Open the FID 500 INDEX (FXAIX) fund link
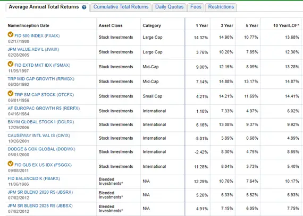The width and height of the screenshot is (303, 216). pos(37,36)
